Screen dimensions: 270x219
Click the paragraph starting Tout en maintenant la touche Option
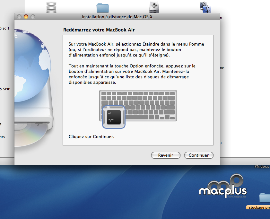coord(132,74)
